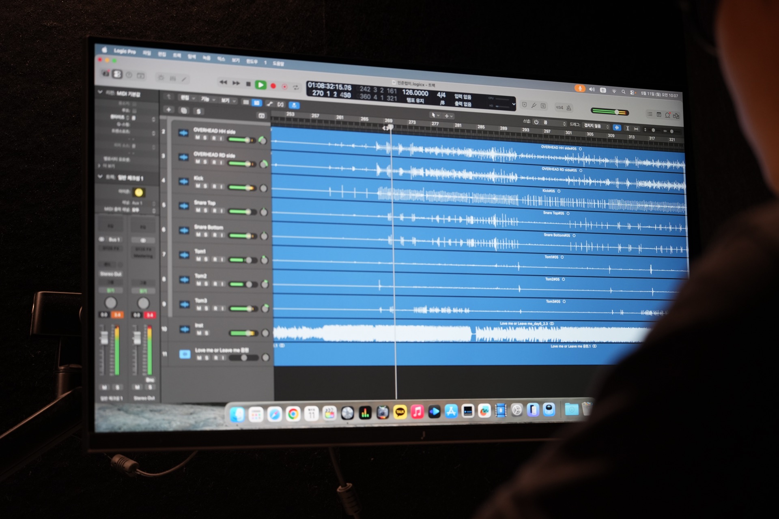This screenshot has width=779, height=519.
Task: Click the Kick track audio icon
Action: click(184, 181)
